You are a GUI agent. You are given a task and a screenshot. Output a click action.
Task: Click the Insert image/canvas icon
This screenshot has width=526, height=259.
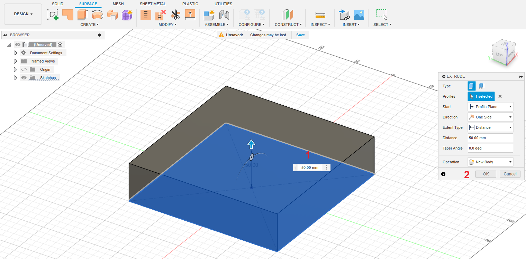(x=359, y=15)
